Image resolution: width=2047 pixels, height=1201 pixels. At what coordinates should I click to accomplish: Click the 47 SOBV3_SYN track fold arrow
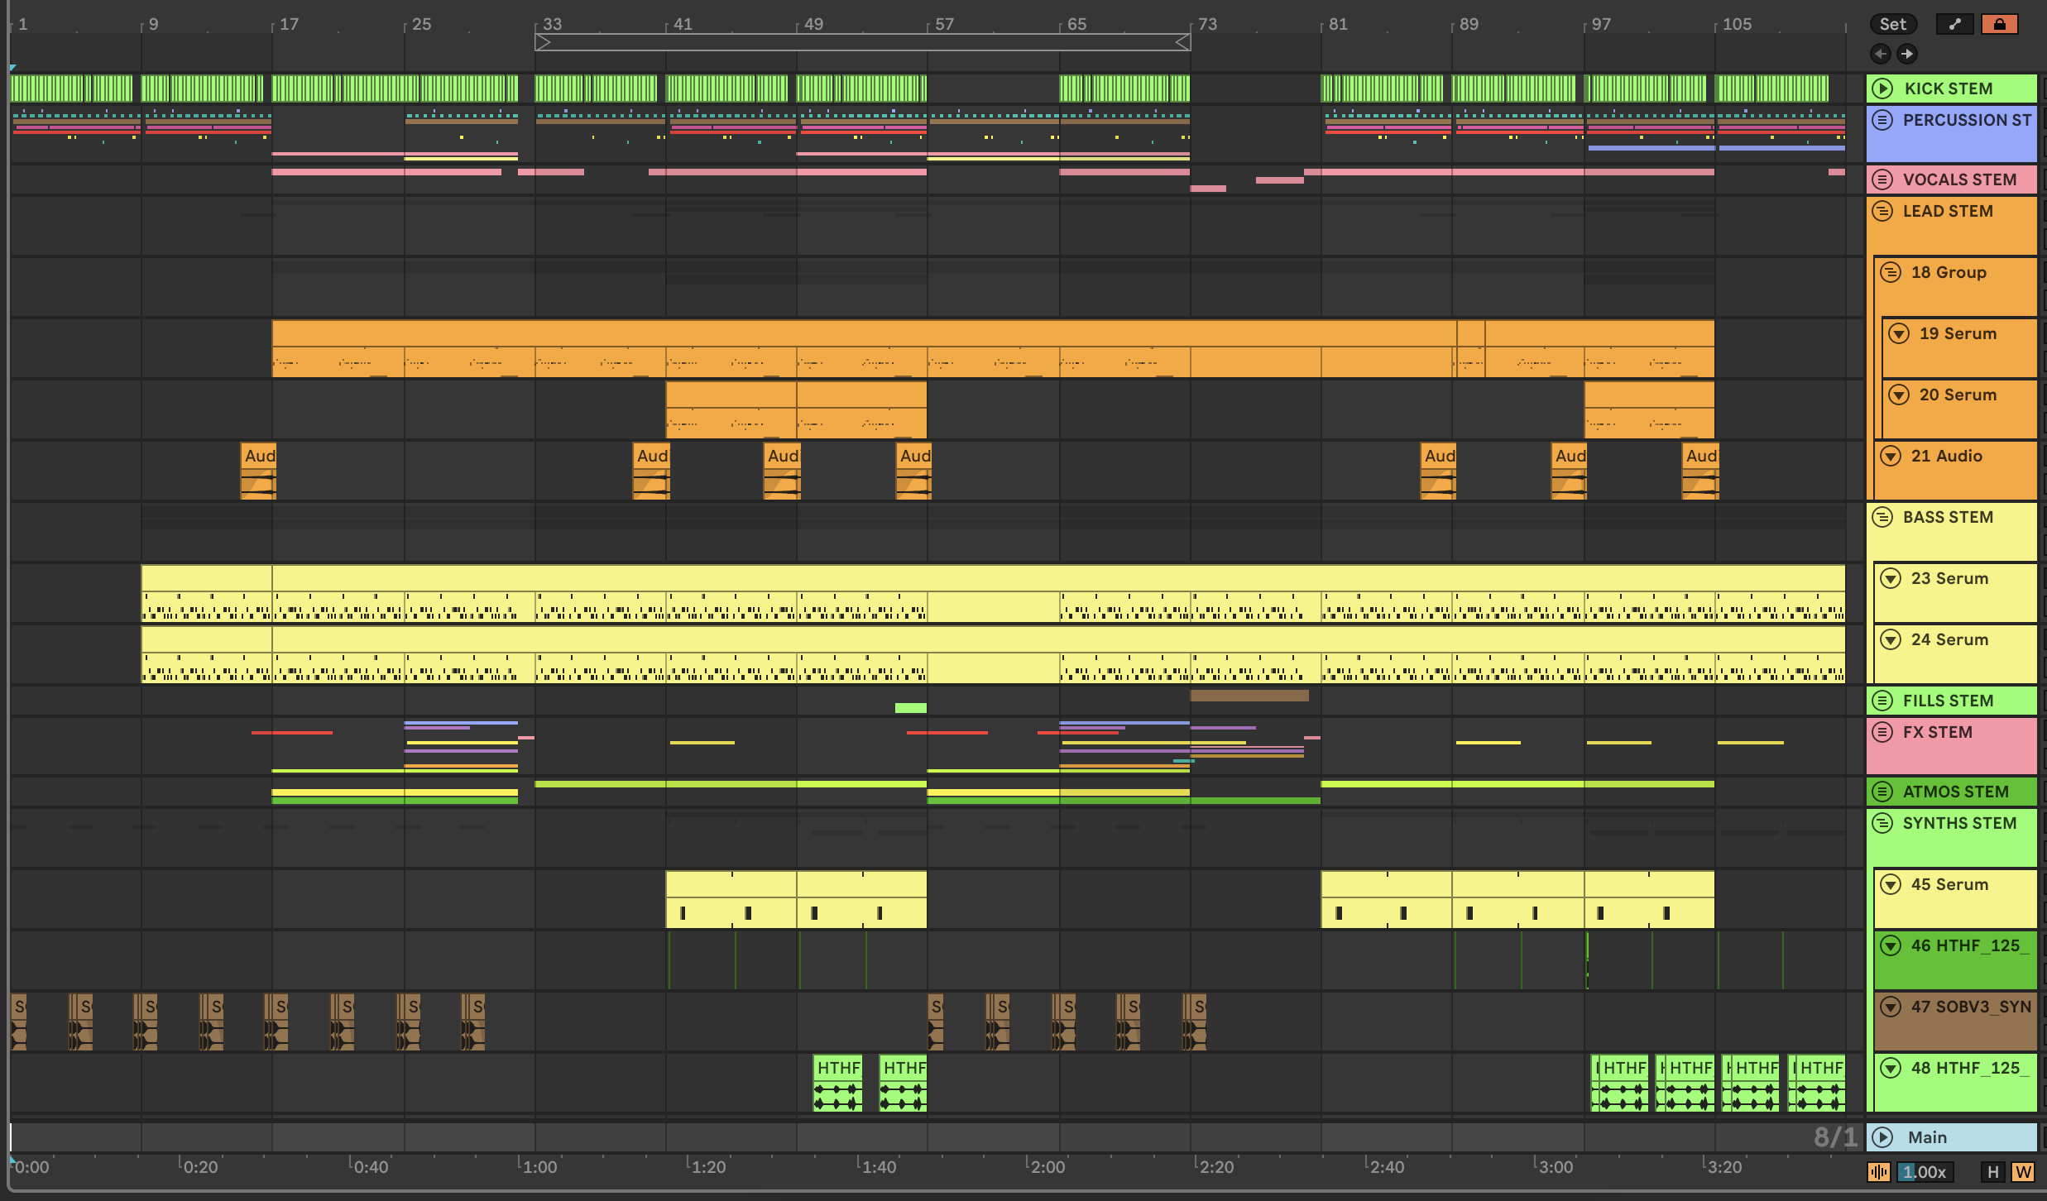pyautogui.click(x=1891, y=1007)
